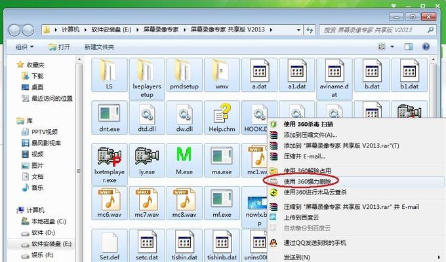
Task: Click the help question mark icon
Action: pyautogui.click(x=426, y=47)
